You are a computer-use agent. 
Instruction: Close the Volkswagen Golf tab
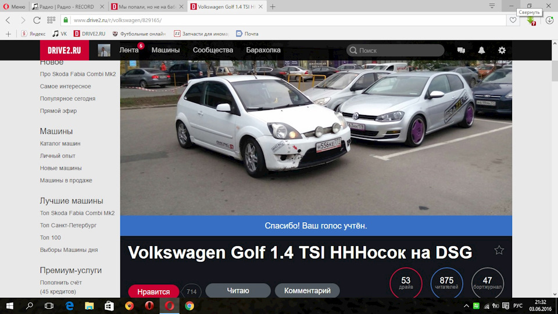tap(260, 6)
